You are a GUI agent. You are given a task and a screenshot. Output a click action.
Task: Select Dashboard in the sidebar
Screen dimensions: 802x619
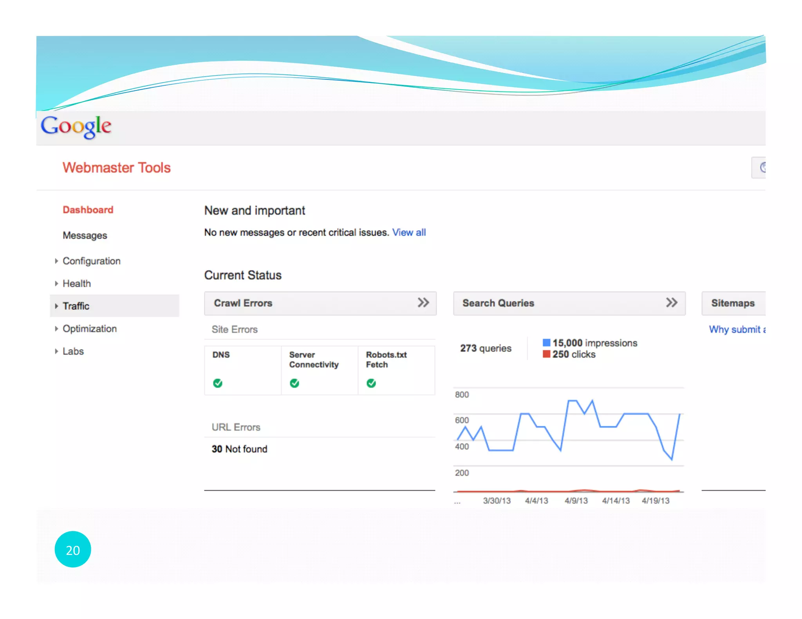(88, 210)
